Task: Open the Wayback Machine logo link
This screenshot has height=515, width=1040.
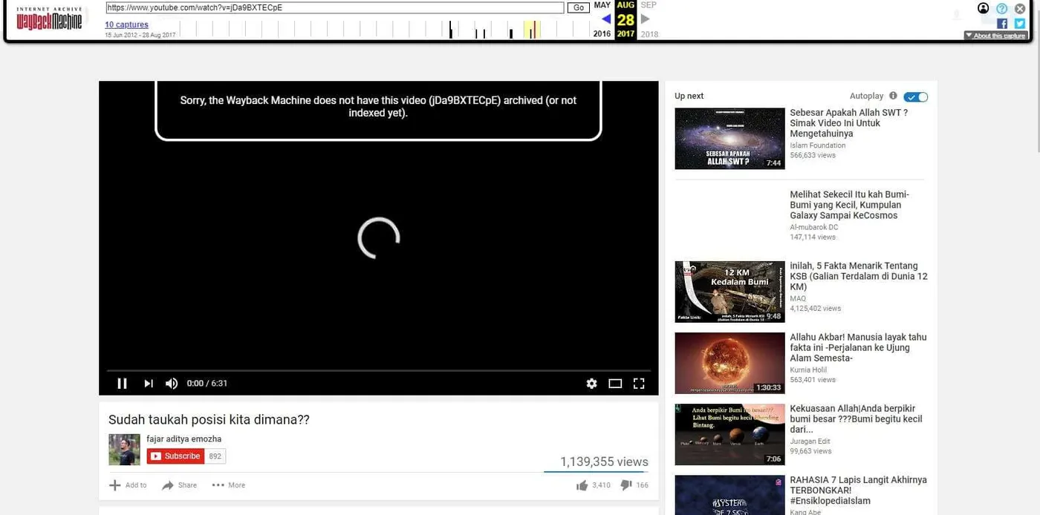Action: pyautogui.click(x=49, y=19)
